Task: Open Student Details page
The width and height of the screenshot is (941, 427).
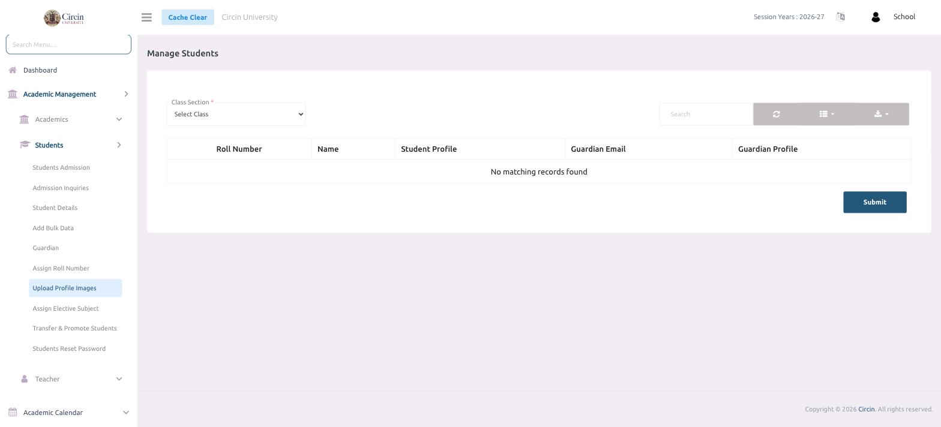Action: coord(55,208)
